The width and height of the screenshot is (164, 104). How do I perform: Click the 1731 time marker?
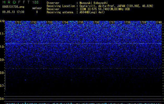point(18,22)
